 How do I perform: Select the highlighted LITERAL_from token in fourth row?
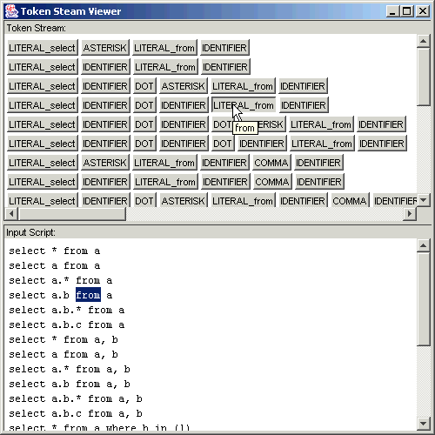244,105
